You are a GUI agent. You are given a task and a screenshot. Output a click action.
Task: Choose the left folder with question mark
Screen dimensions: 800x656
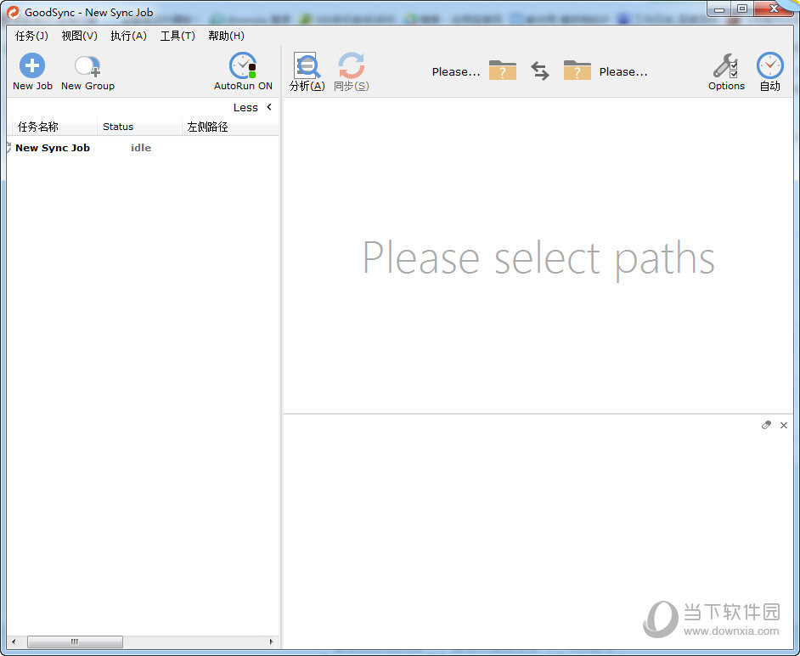point(503,71)
